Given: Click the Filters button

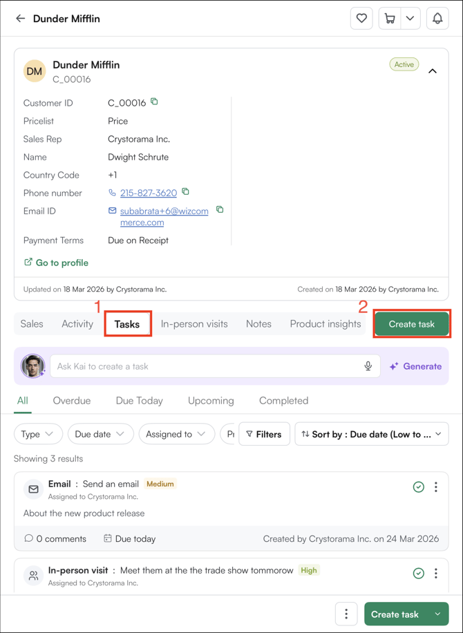Looking at the screenshot, I should 265,434.
